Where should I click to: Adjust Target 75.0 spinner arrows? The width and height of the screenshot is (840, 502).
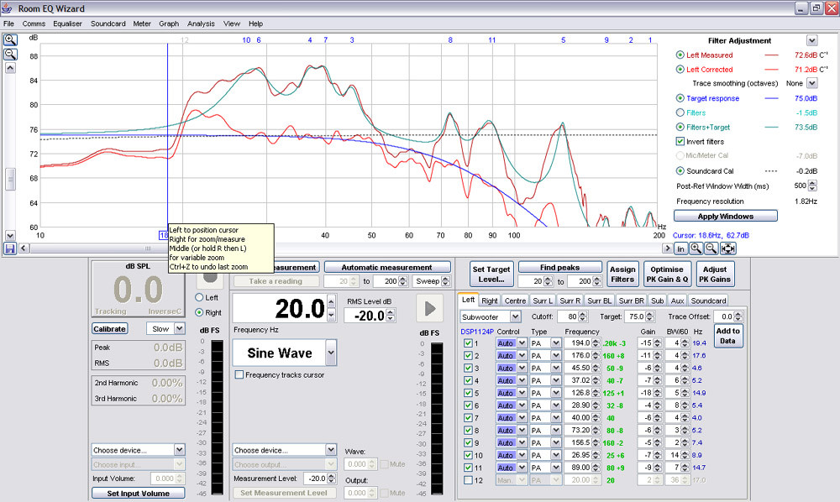tap(650, 316)
